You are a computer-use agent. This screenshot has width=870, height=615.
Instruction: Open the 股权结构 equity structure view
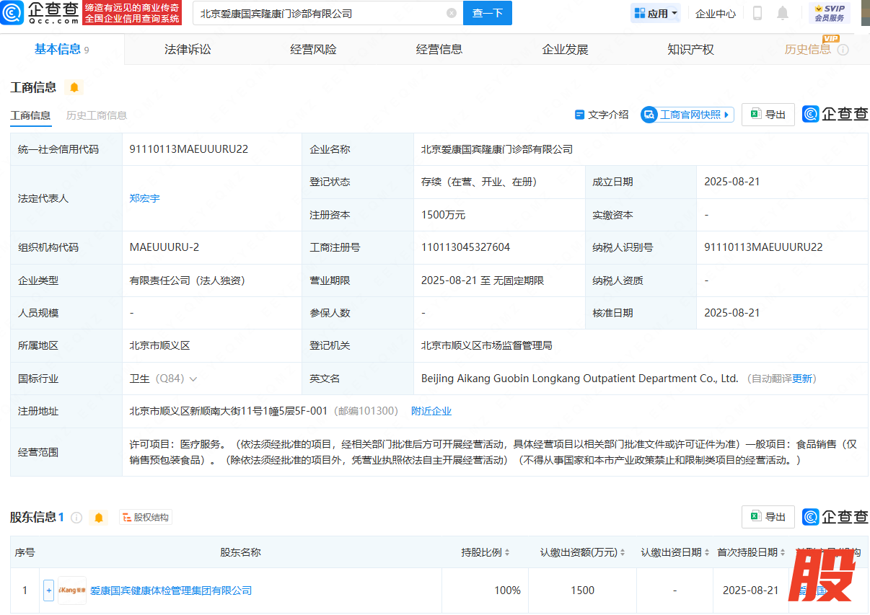pyautogui.click(x=145, y=517)
